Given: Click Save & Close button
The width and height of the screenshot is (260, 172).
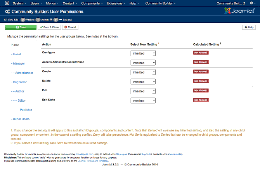Looking at the screenshot, I should coord(49,27).
